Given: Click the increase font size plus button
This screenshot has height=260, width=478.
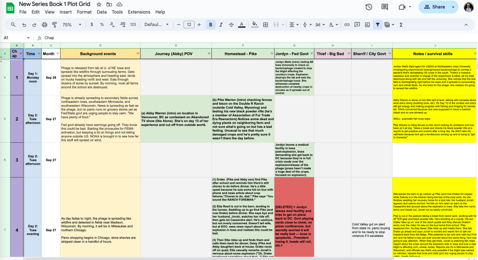Looking at the screenshot, I should coord(199,25).
